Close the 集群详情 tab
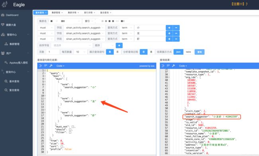Viewport: 259px width, 156px height. click(78, 13)
